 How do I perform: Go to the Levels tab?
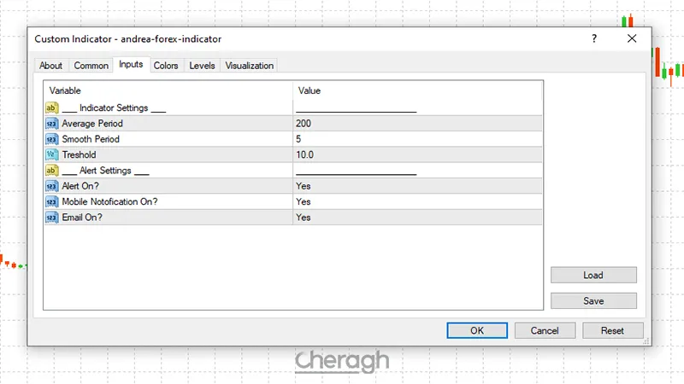(202, 66)
